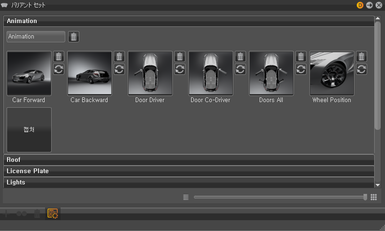Click the vertical scrollbar thumb
The image size is (385, 231).
coord(377,75)
